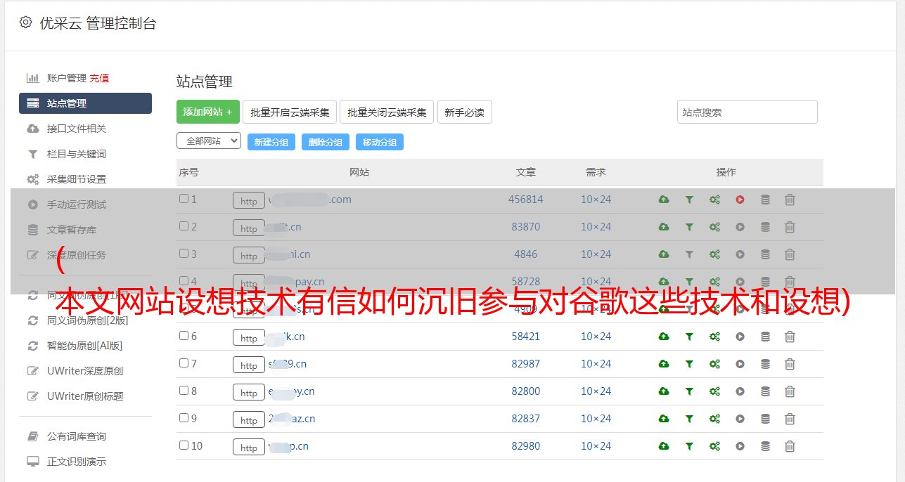Image resolution: width=905 pixels, height=482 pixels.
Task: Click the 站点搜索 search field
Action: 747,112
